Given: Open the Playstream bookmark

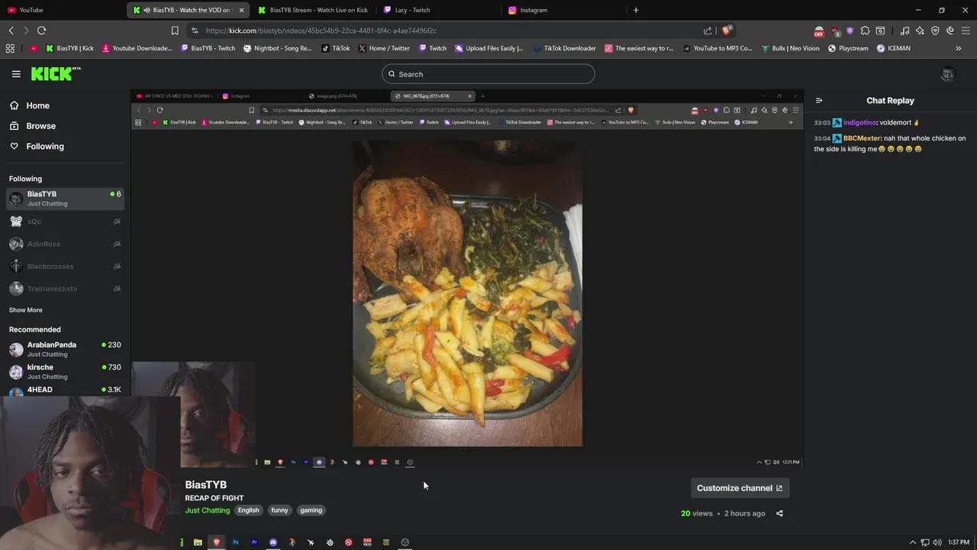Looking at the screenshot, I should (848, 48).
